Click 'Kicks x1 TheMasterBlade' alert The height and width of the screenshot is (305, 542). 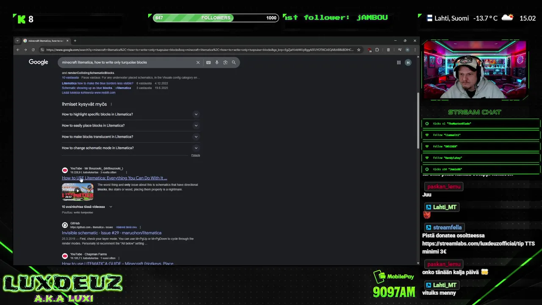pyautogui.click(x=481, y=123)
